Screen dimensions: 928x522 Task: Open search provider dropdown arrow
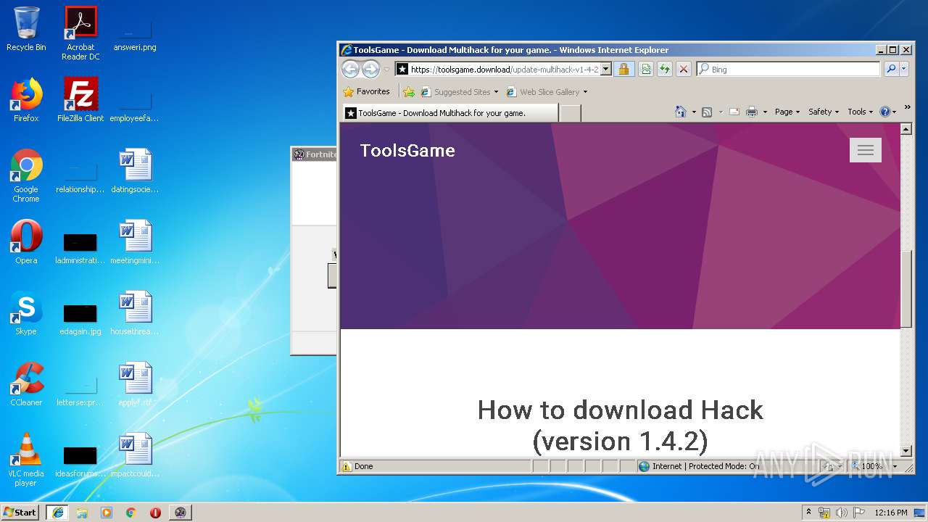[904, 69]
